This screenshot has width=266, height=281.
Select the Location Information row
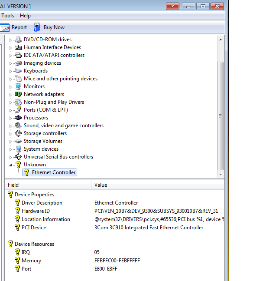pyautogui.click(x=114, y=219)
